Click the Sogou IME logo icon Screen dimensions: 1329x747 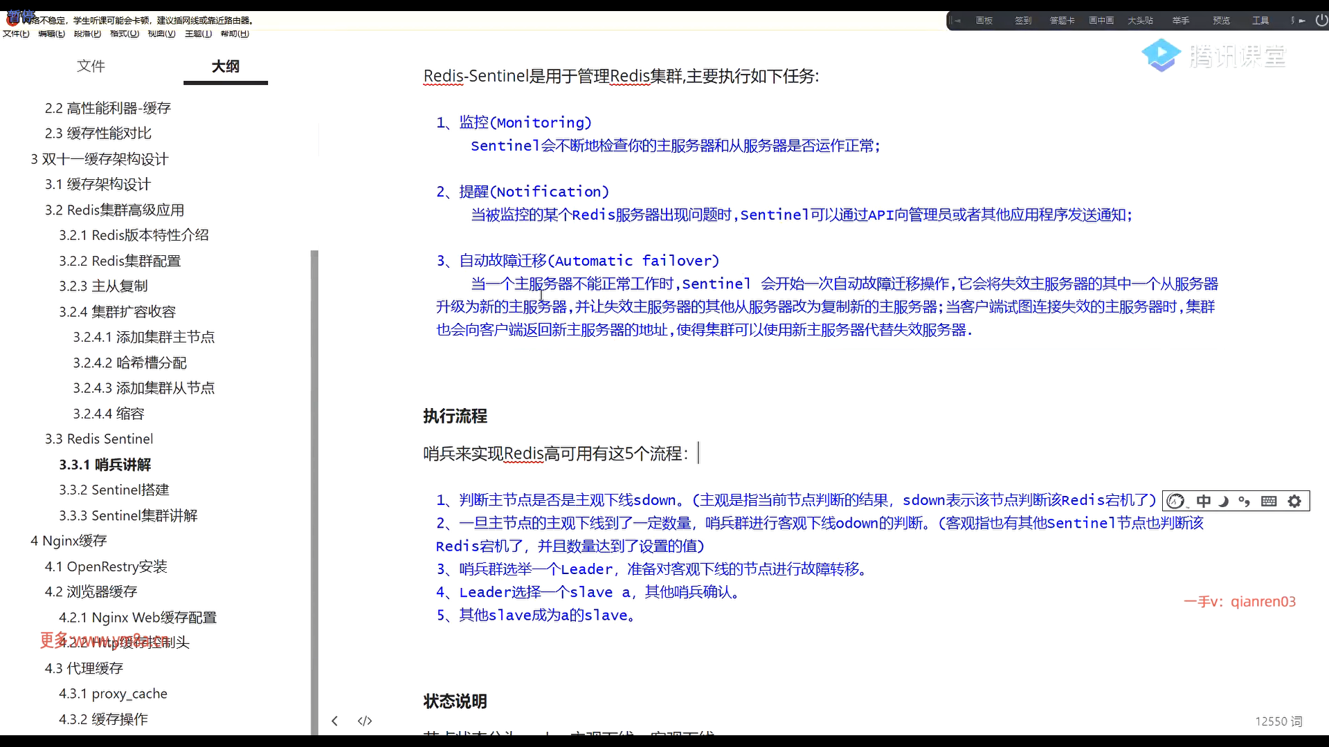[x=1176, y=501]
